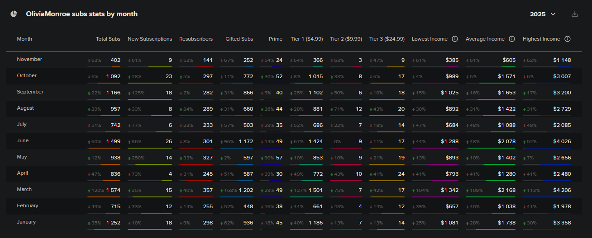Click June total subs value 1 499

tap(114, 141)
